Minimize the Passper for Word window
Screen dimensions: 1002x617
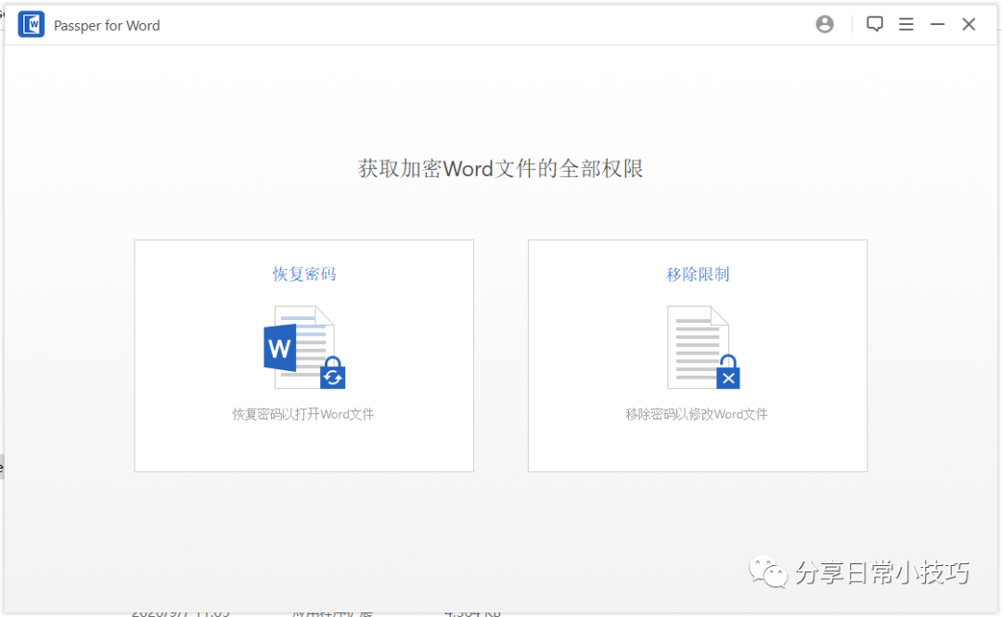pos(937,24)
